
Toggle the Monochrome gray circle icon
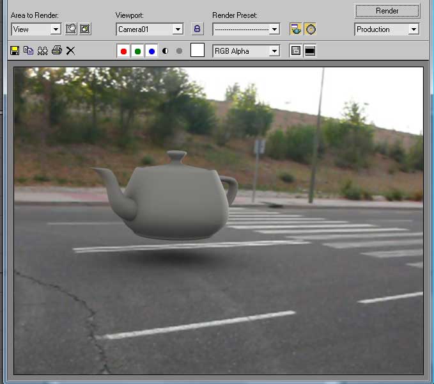(x=179, y=51)
